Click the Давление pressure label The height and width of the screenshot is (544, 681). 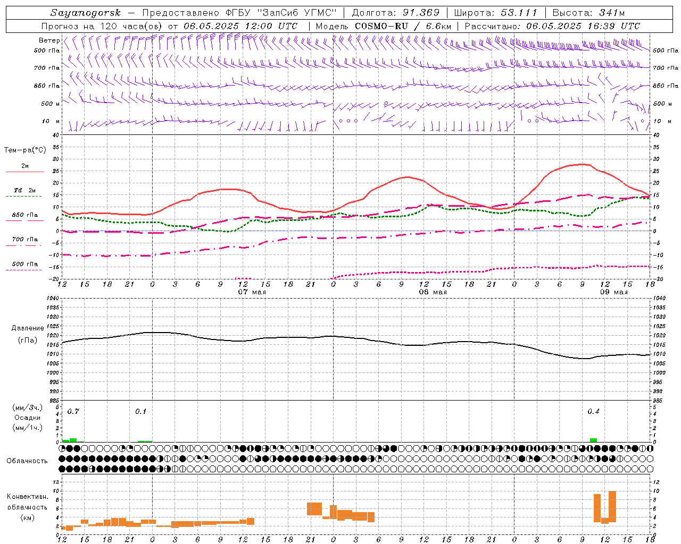pyautogui.click(x=28, y=328)
